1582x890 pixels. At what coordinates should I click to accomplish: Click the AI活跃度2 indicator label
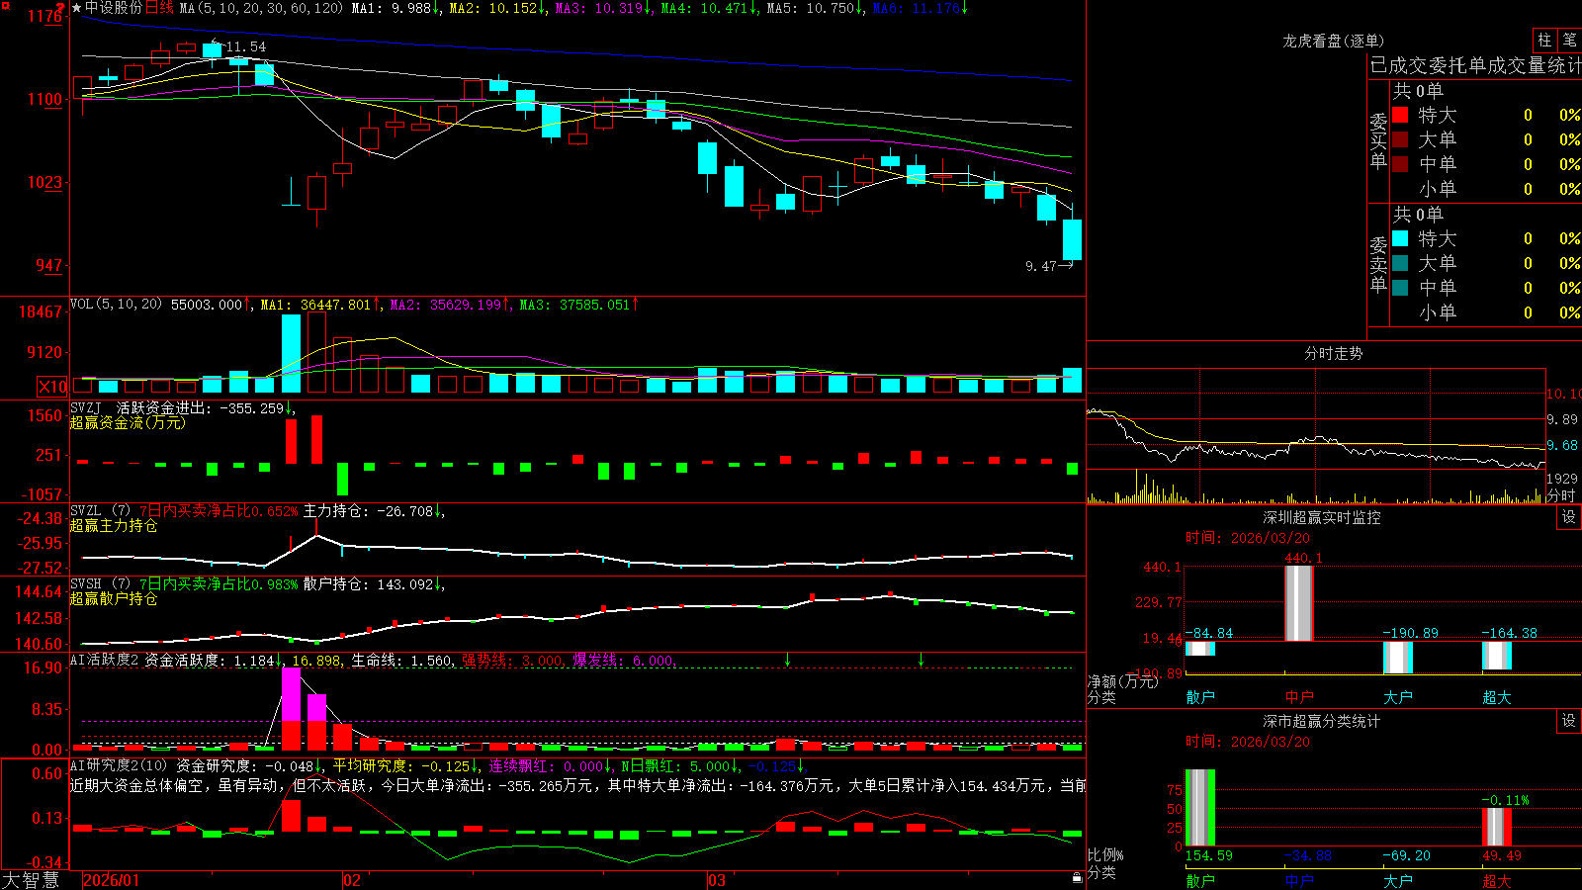[x=105, y=660]
